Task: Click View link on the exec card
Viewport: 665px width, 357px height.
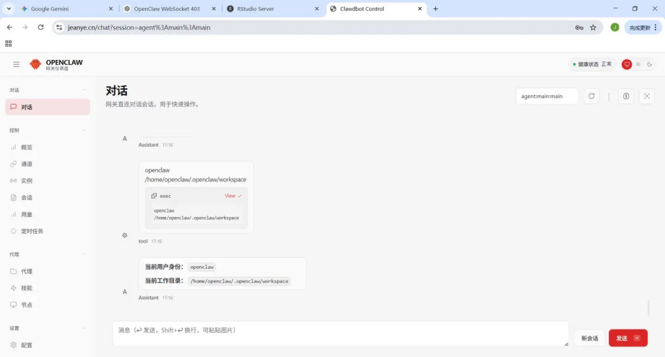Action: pyautogui.click(x=233, y=196)
